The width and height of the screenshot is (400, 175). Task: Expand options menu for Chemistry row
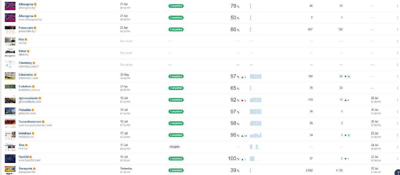(x=397, y=65)
